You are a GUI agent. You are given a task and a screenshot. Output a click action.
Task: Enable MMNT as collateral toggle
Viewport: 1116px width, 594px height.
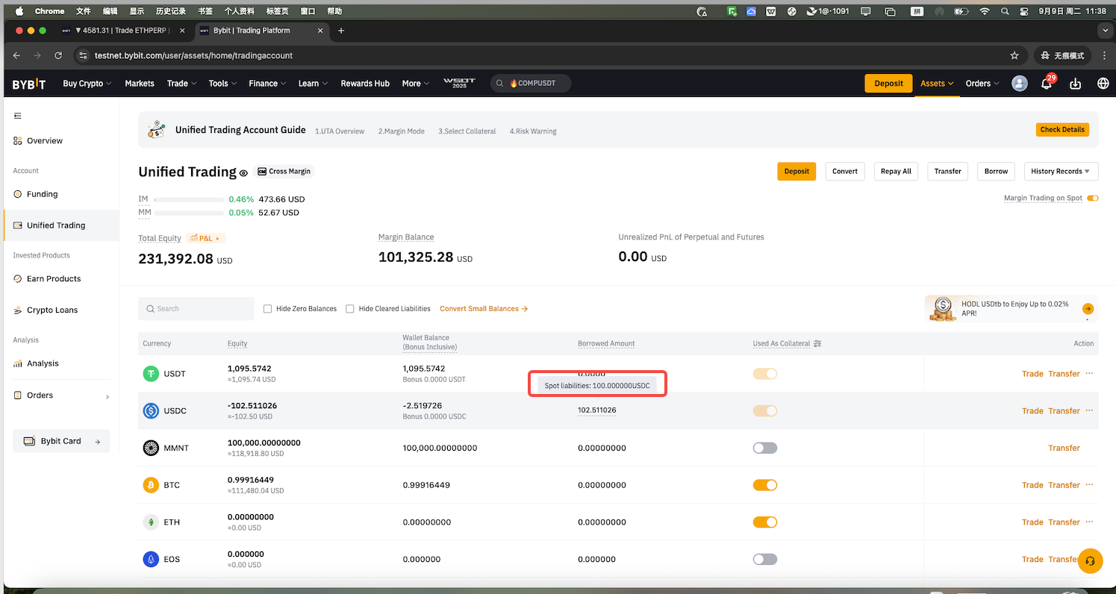point(764,448)
